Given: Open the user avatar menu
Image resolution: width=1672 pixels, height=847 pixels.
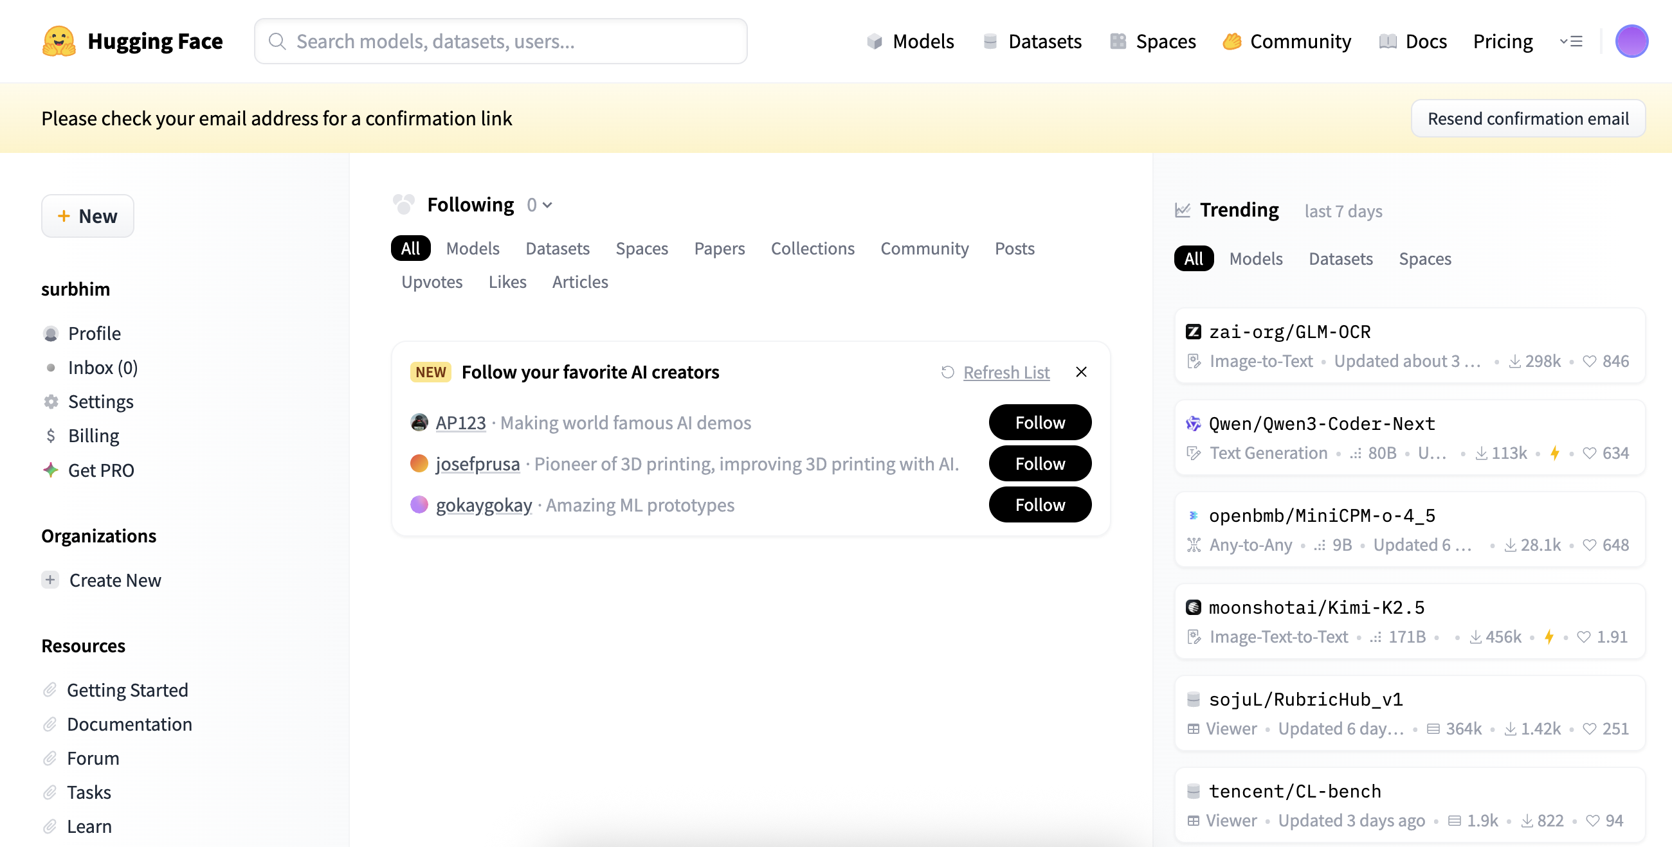Looking at the screenshot, I should click(x=1630, y=42).
